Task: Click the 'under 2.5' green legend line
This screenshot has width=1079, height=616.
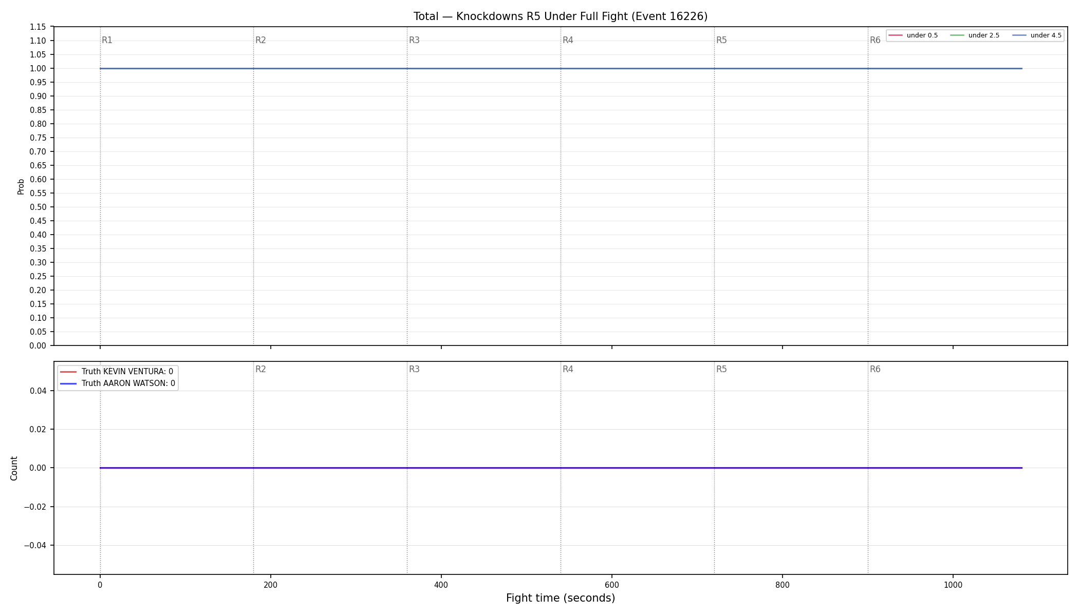Action: [957, 35]
